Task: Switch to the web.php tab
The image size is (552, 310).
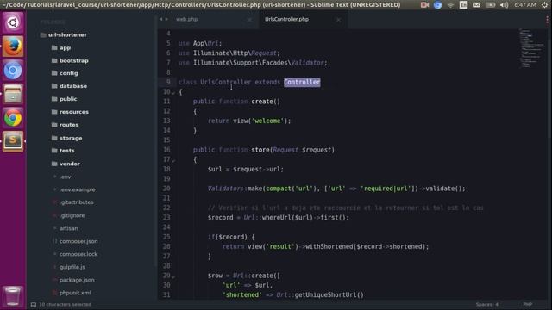Action: point(186,19)
